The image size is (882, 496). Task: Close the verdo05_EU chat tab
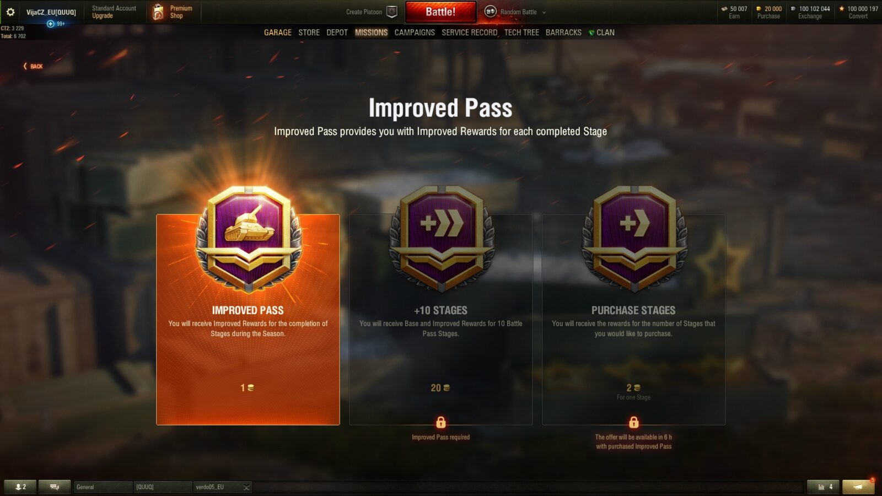click(246, 487)
